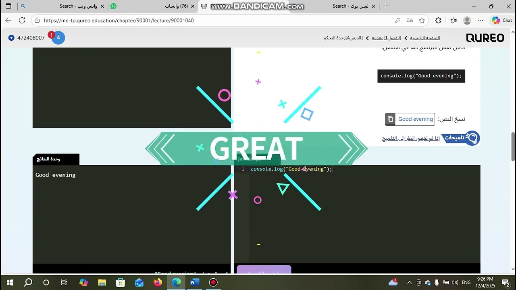This screenshot has height=290, width=516.
Task: Open the favorites list icon
Action: pos(454,20)
